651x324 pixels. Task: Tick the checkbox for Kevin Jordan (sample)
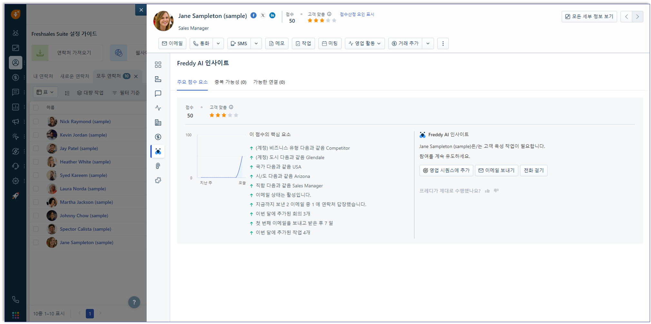point(36,135)
